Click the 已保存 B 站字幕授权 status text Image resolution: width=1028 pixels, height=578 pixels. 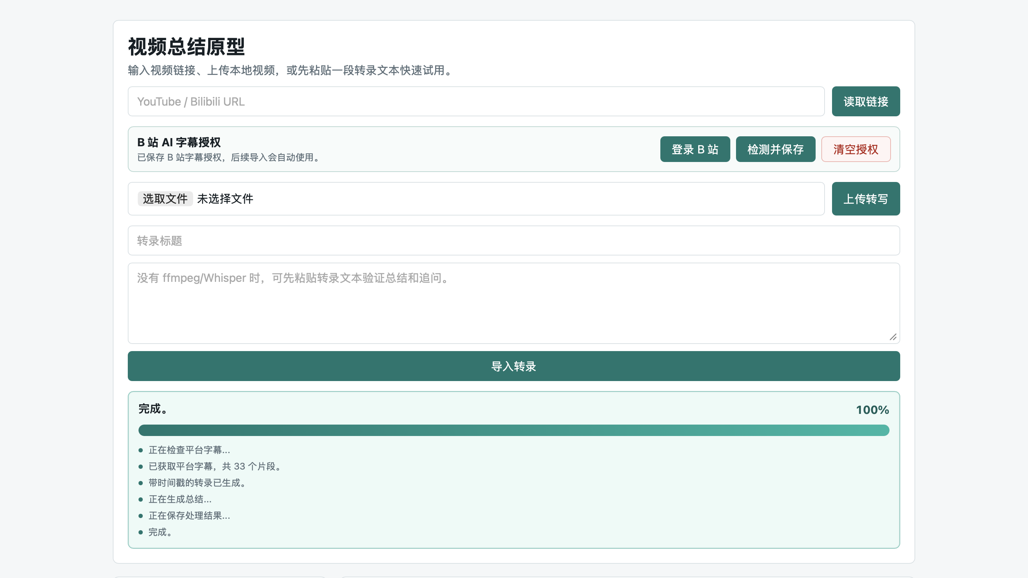tap(229, 157)
